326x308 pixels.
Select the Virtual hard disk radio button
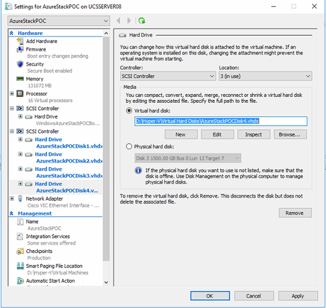[x=129, y=110]
